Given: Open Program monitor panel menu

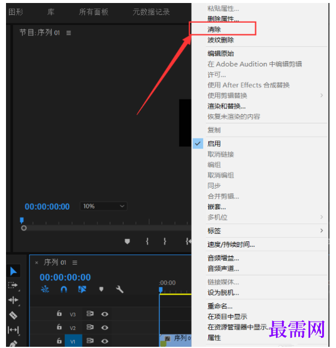Looking at the screenshot, I should point(69,33).
